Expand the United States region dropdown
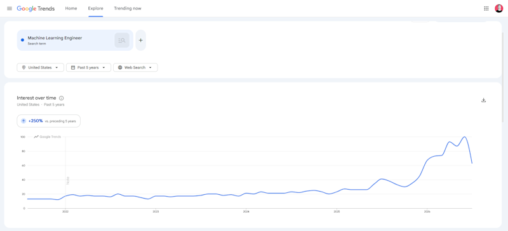The image size is (508, 231). (40, 67)
